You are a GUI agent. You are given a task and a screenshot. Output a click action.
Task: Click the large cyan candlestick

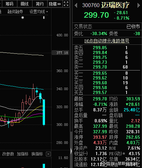44,112
